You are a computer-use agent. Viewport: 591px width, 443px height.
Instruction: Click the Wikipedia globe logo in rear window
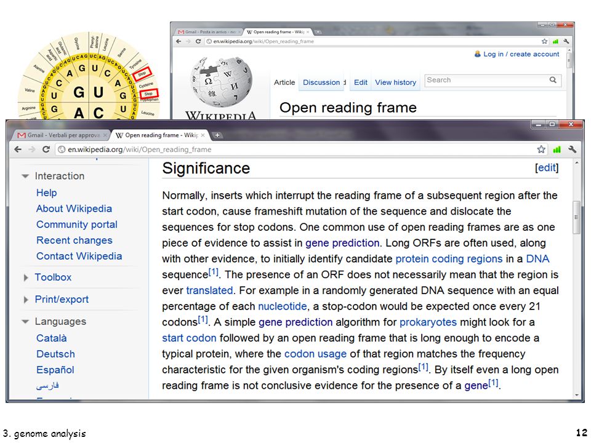click(221, 81)
